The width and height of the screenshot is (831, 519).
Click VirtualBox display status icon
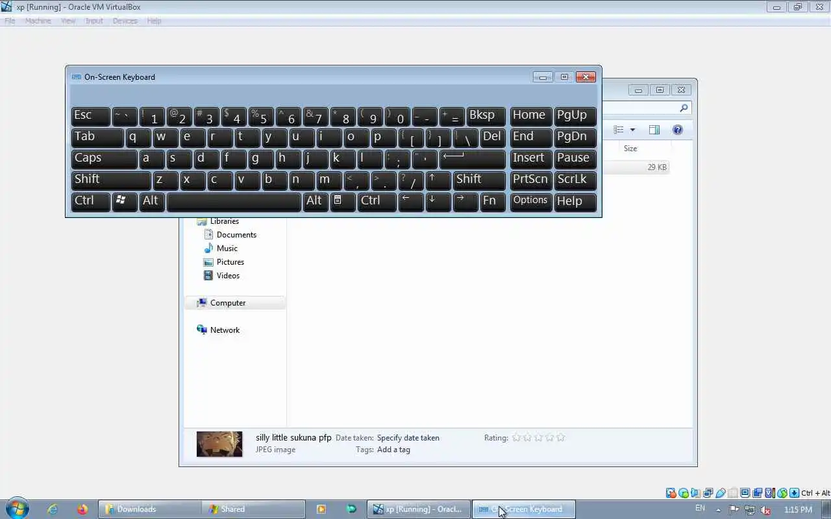[745, 493]
